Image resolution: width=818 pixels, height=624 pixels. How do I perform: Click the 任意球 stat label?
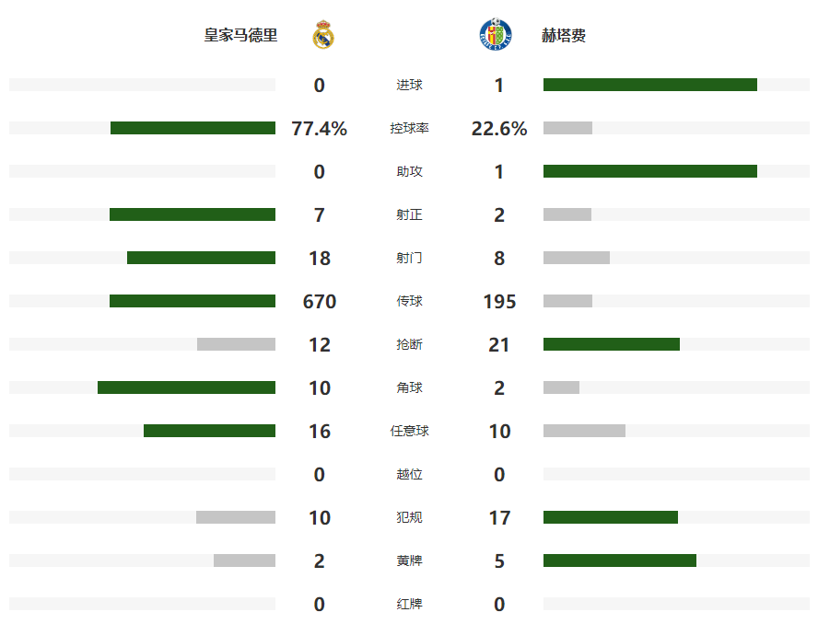pyautogui.click(x=409, y=432)
